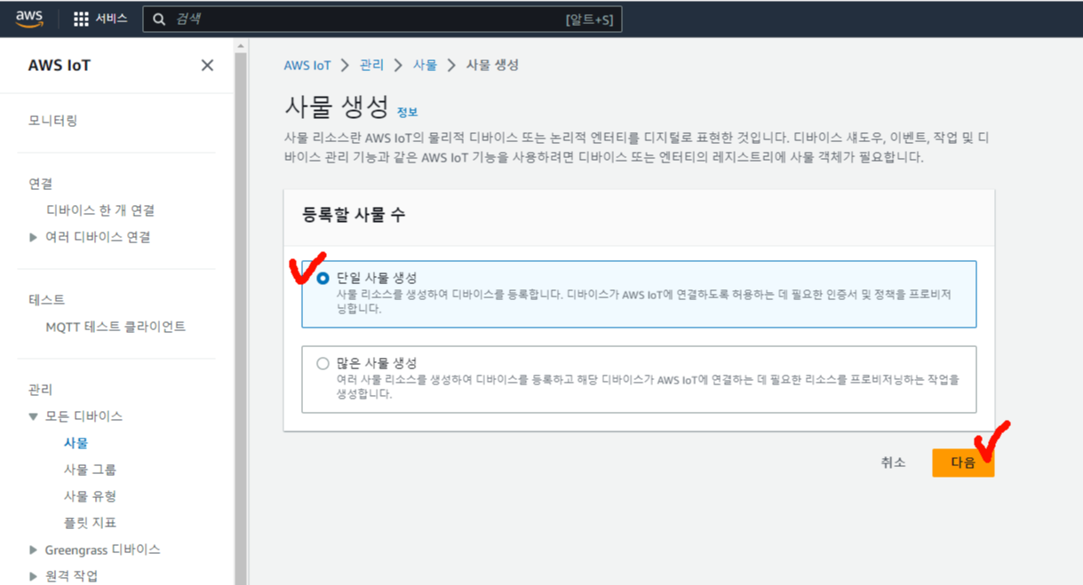Viewport: 1083px width, 585px height.
Task: Expand Greengrass 디바이스 tree arrow
Action: pyautogui.click(x=34, y=549)
